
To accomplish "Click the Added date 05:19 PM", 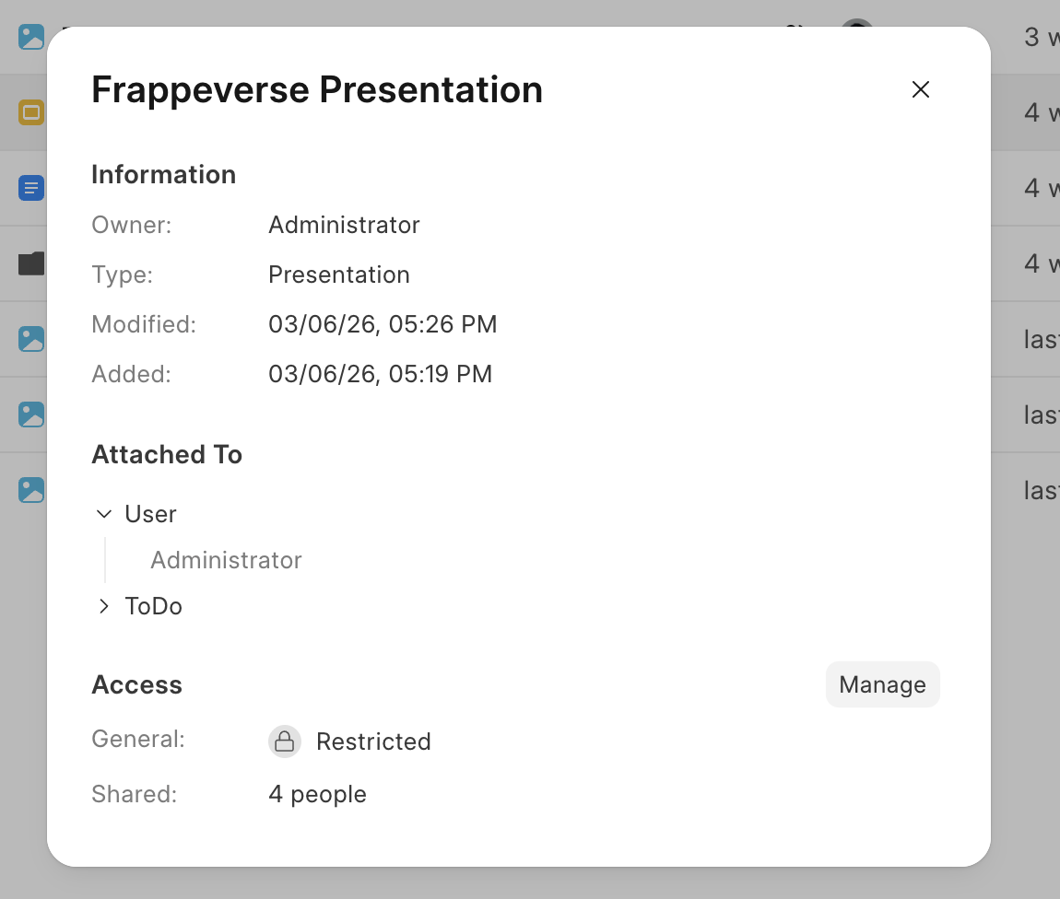I will pos(380,374).
